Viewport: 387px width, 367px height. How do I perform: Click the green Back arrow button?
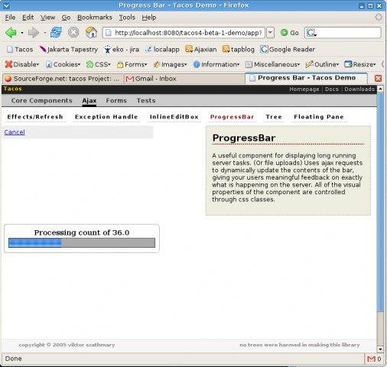click(11, 33)
